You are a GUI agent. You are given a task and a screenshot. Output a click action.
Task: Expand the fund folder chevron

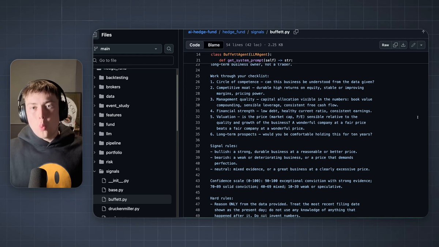pyautogui.click(x=95, y=124)
